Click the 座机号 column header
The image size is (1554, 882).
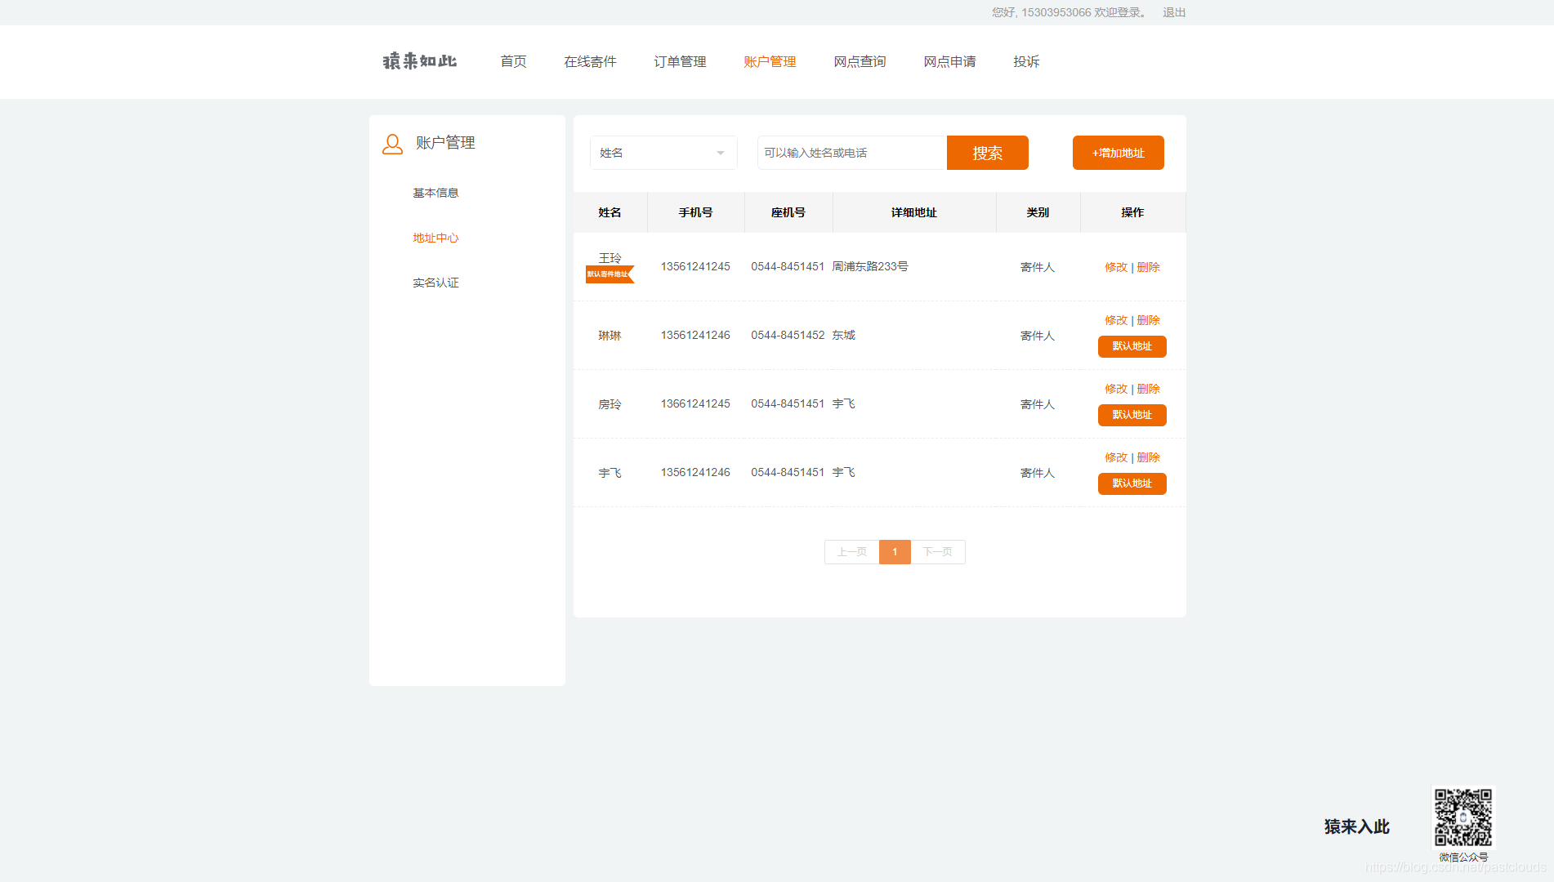tap(788, 212)
